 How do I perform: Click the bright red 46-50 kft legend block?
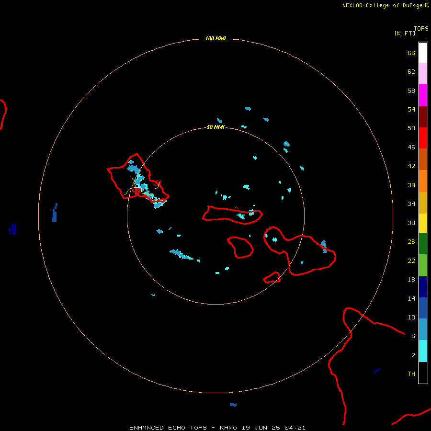pos(423,138)
